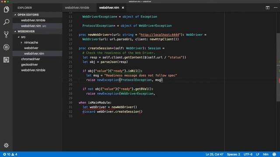280x157 pixels.
Task: Change language mode Nim
Action: 266,154
